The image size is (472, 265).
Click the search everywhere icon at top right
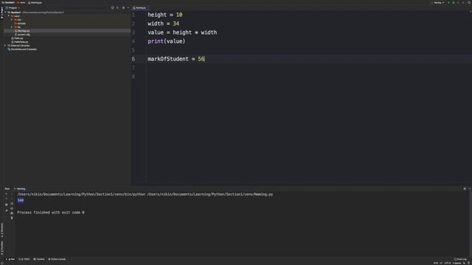469,3
